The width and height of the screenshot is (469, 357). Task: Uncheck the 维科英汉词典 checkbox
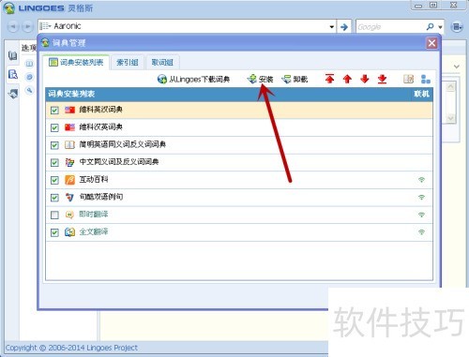(54, 111)
